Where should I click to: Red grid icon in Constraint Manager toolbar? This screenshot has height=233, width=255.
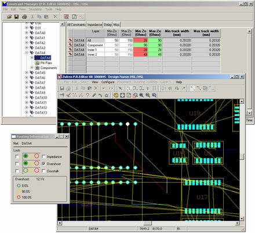[x=66, y=17]
